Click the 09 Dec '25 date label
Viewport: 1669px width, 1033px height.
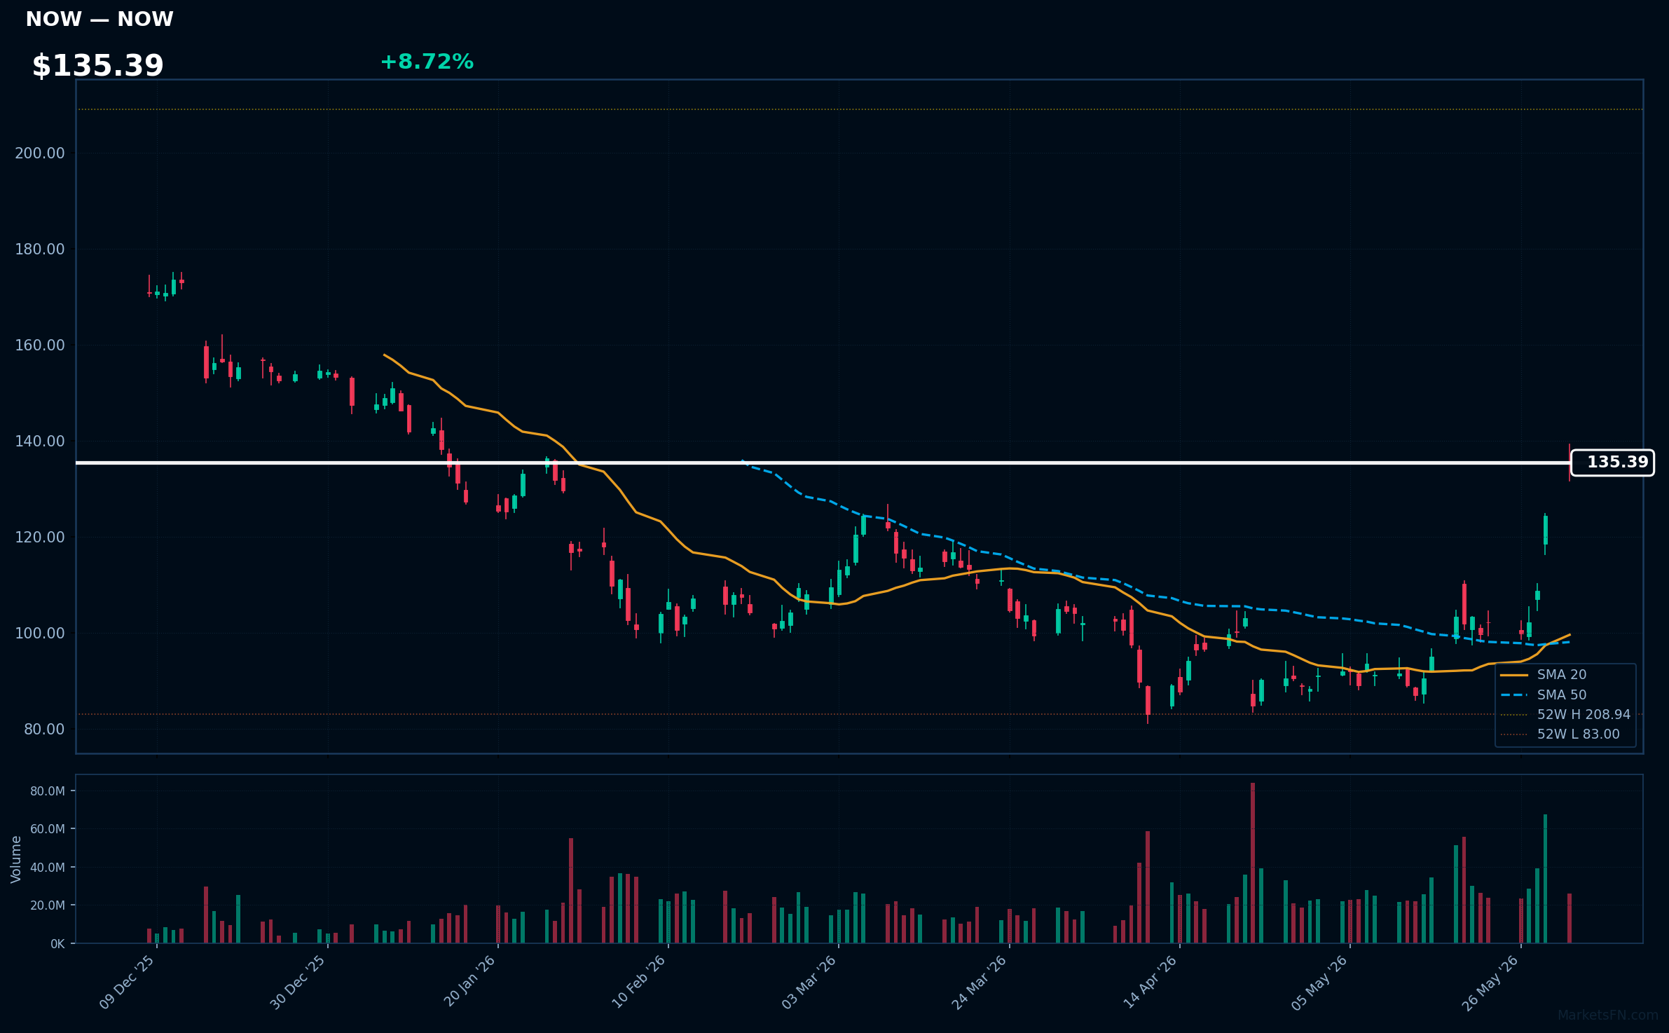point(127,983)
